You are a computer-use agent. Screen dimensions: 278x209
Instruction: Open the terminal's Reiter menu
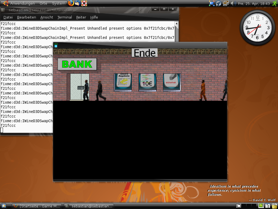click(81, 17)
